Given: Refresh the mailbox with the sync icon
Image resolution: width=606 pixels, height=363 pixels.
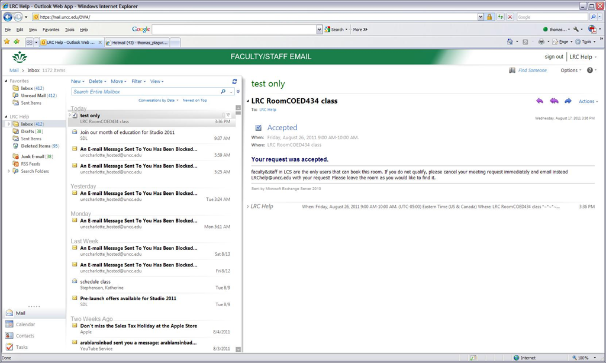Looking at the screenshot, I should point(235,81).
